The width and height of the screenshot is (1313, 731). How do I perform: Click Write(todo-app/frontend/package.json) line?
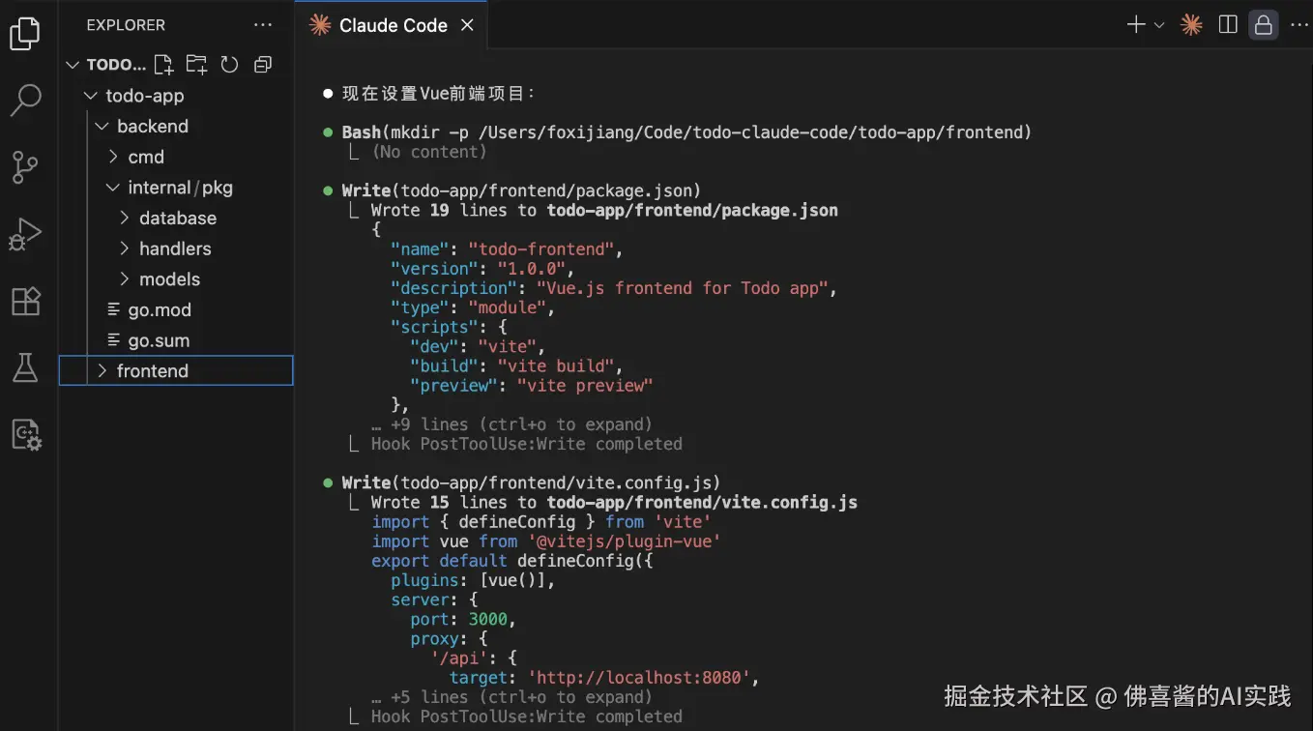click(x=521, y=190)
